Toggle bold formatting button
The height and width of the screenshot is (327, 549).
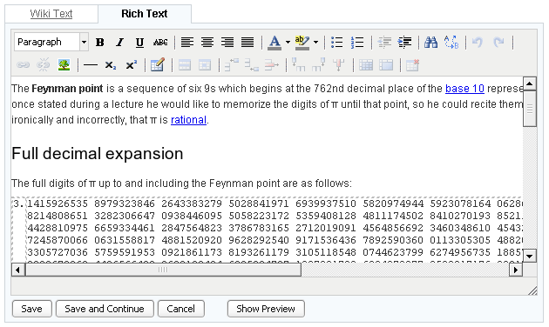pyautogui.click(x=100, y=43)
